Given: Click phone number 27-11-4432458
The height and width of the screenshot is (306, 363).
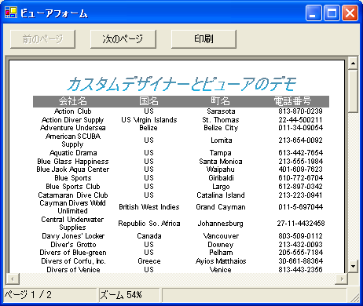Looking at the screenshot, I should 301,224.
